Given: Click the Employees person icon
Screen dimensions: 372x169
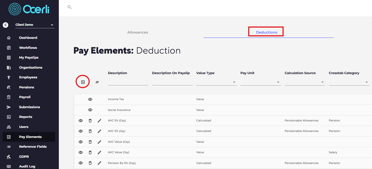Looking at the screenshot, I should pos(9,77).
